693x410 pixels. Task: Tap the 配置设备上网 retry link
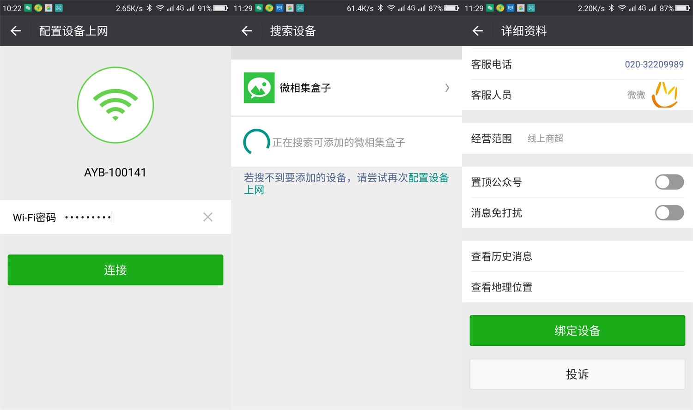[428, 178]
